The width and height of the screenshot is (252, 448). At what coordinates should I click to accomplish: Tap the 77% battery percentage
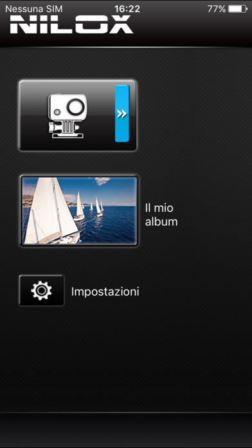(217, 9)
